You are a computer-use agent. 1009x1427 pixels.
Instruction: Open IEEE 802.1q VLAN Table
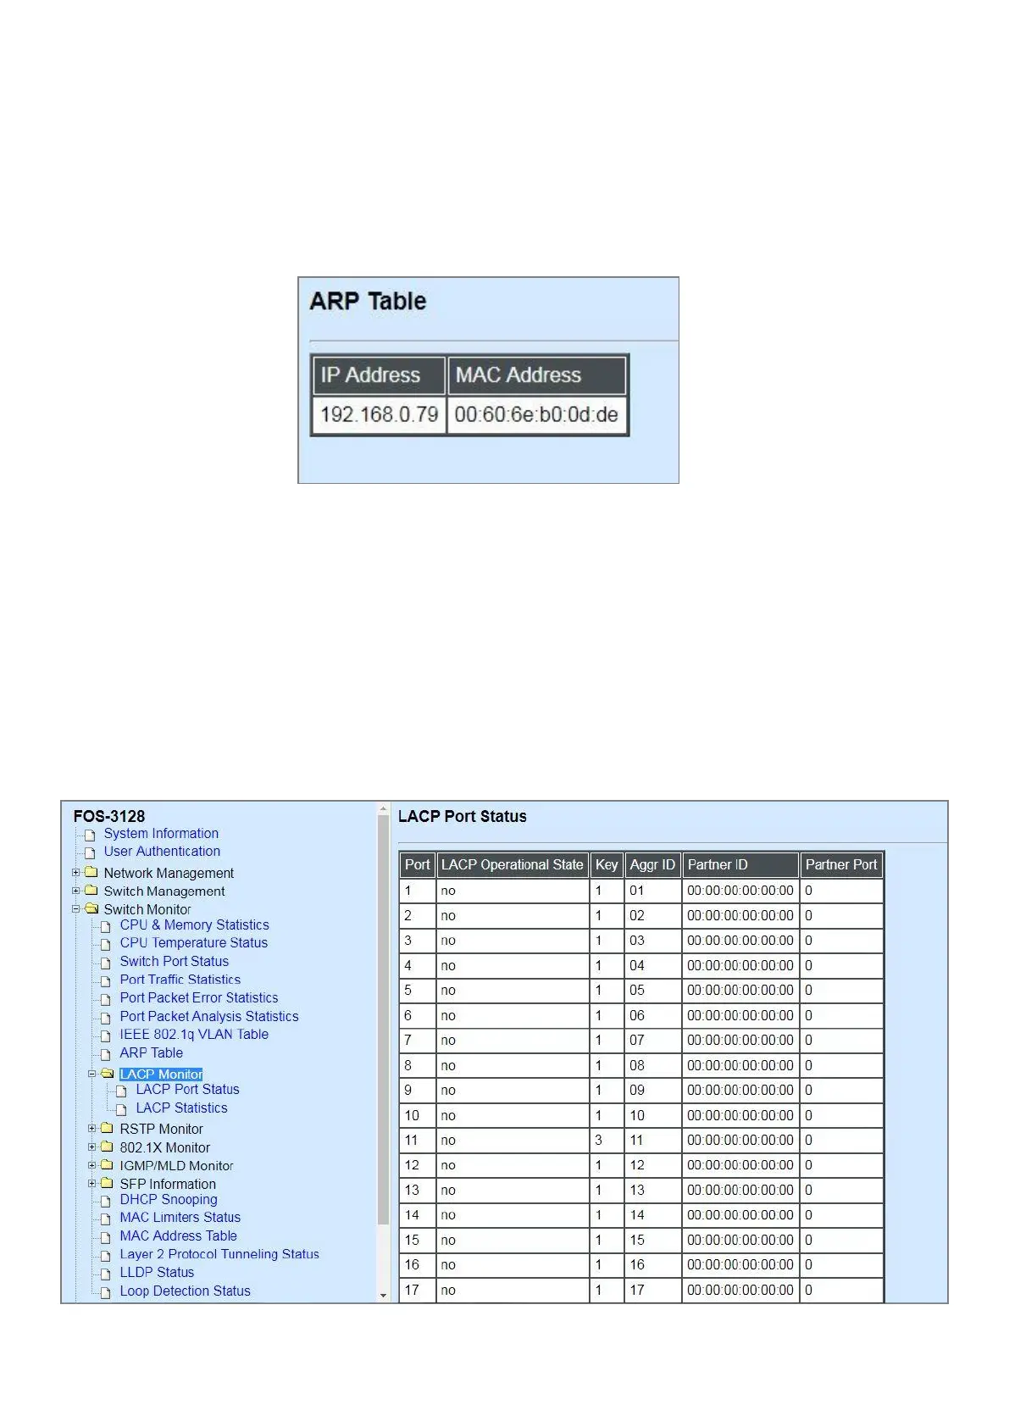(193, 1034)
